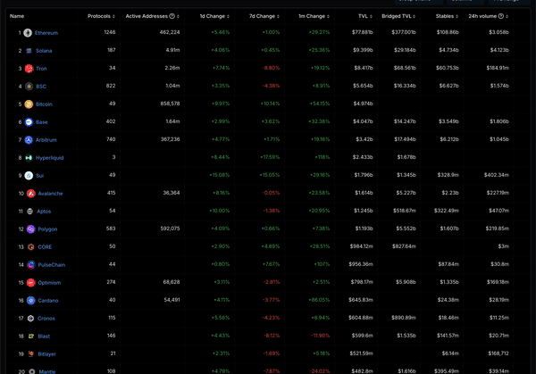Open the Optimism chain link

coord(49,282)
